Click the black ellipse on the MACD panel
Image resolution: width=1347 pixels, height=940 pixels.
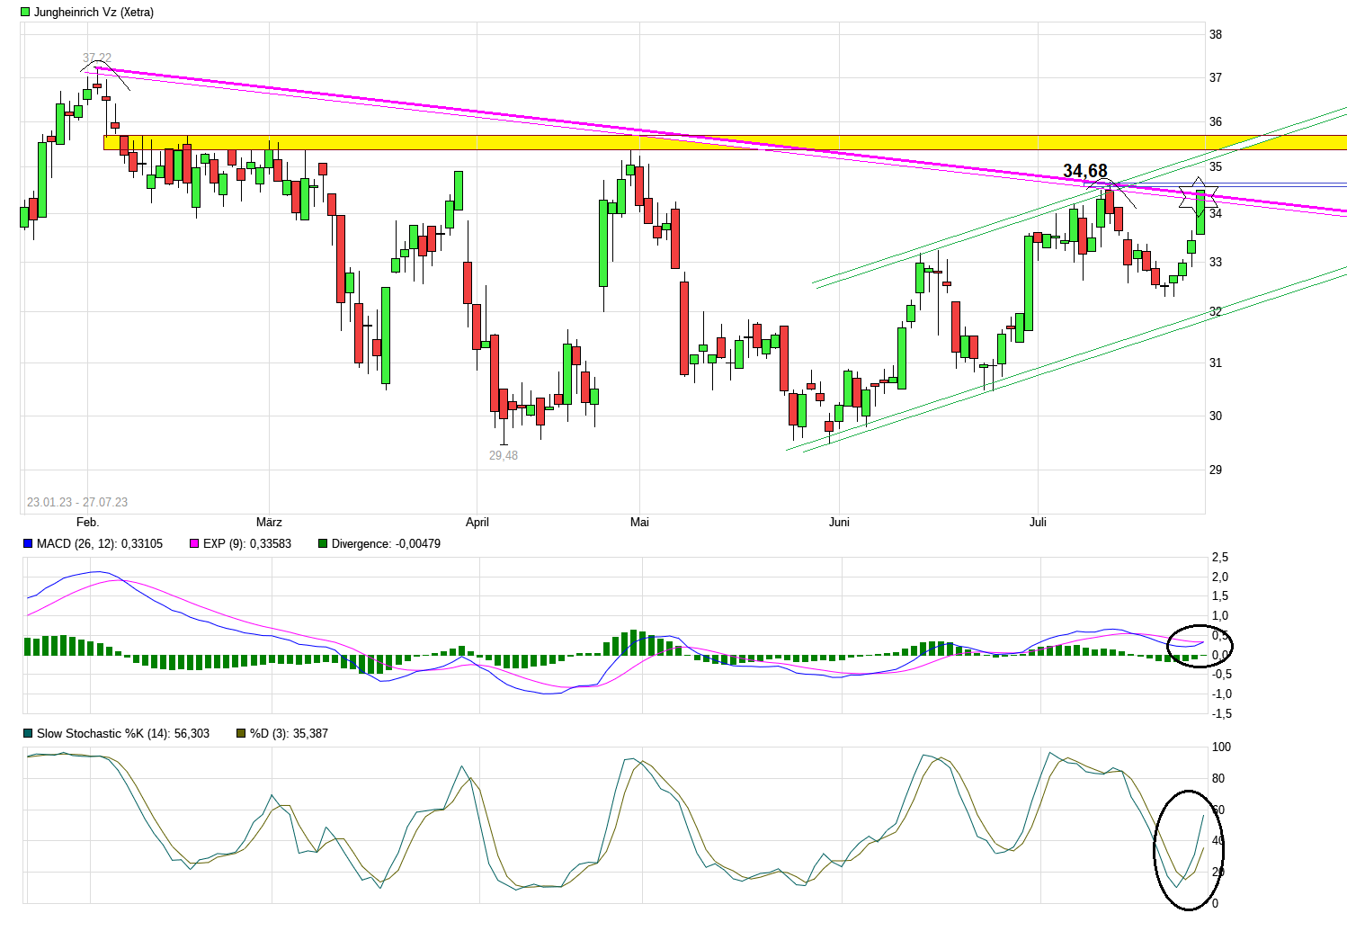click(x=1200, y=645)
